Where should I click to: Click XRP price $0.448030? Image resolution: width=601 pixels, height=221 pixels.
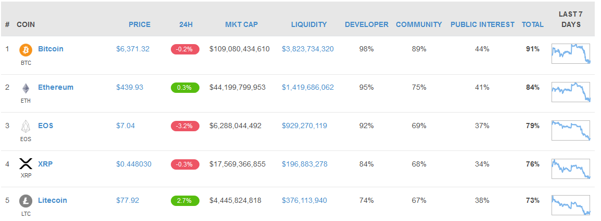coord(134,164)
